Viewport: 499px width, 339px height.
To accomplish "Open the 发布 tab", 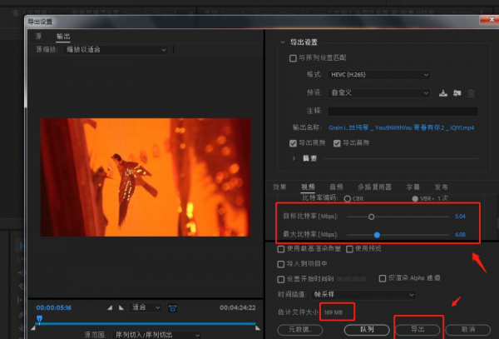I will point(441,187).
